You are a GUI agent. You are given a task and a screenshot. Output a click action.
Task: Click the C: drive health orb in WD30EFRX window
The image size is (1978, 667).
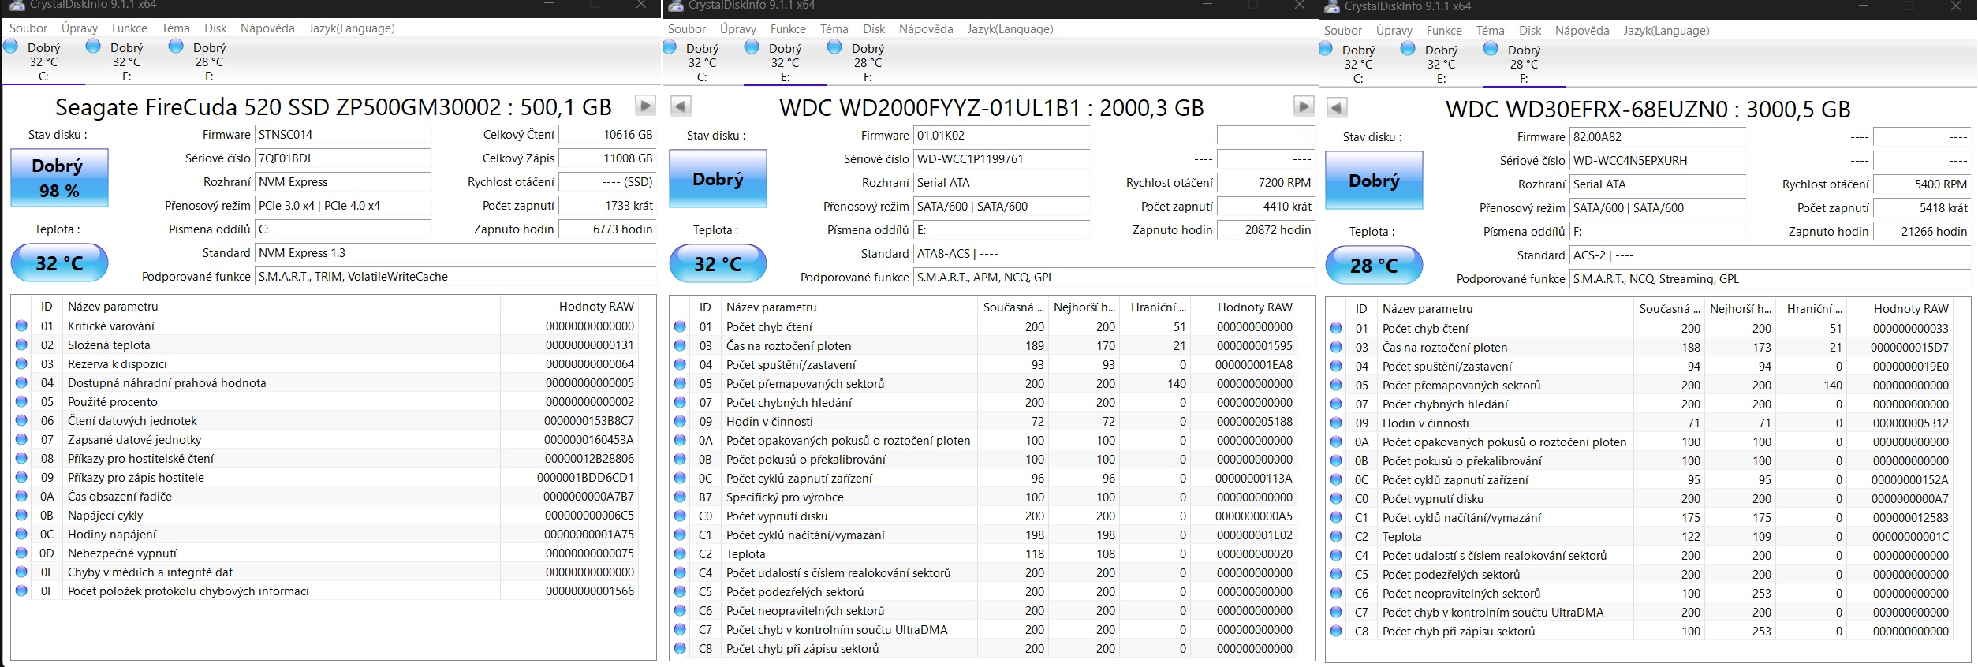tap(1326, 49)
